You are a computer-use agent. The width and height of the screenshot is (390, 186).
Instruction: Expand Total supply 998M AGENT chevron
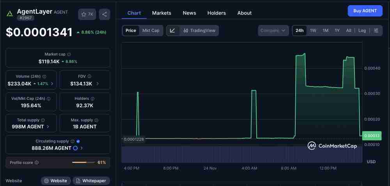[x=48, y=127]
